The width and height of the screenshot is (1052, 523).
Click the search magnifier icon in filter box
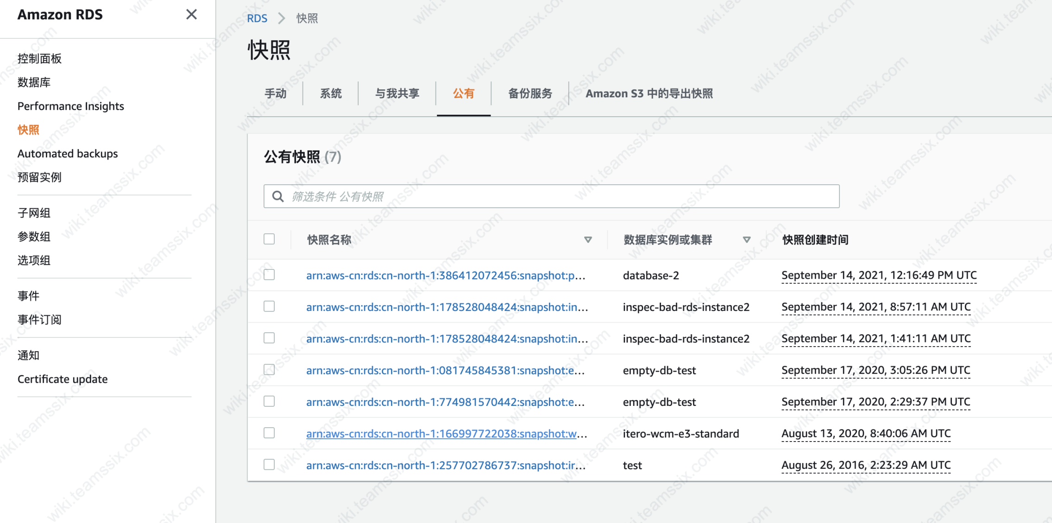pyautogui.click(x=278, y=197)
